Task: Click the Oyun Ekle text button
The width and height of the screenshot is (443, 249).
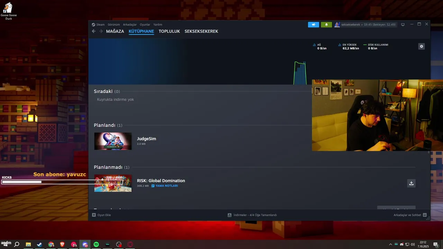Action: pyautogui.click(x=104, y=215)
